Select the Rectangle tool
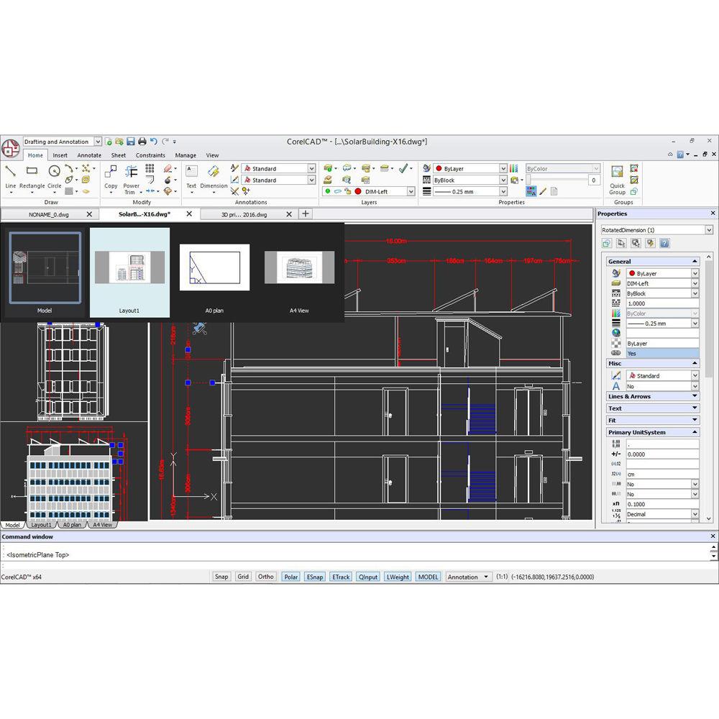Screen dimensions: 719x719 click(x=32, y=175)
